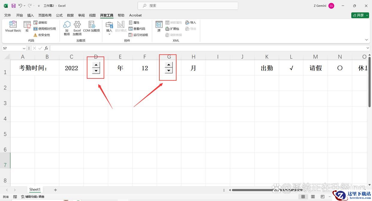372x201 pixels.
Task: Open the XML 源 pane
Action: click(x=159, y=27)
